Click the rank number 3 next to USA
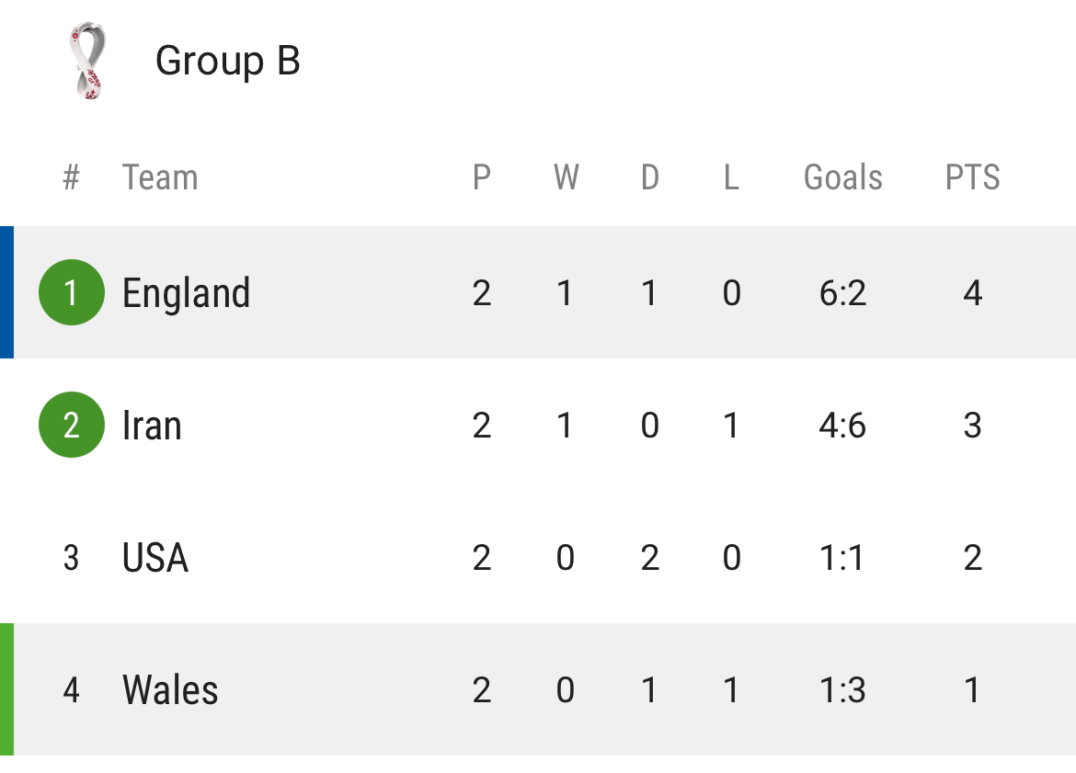1076x773 pixels. (x=71, y=558)
